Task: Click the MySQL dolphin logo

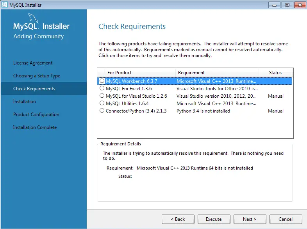Action: click(x=33, y=18)
